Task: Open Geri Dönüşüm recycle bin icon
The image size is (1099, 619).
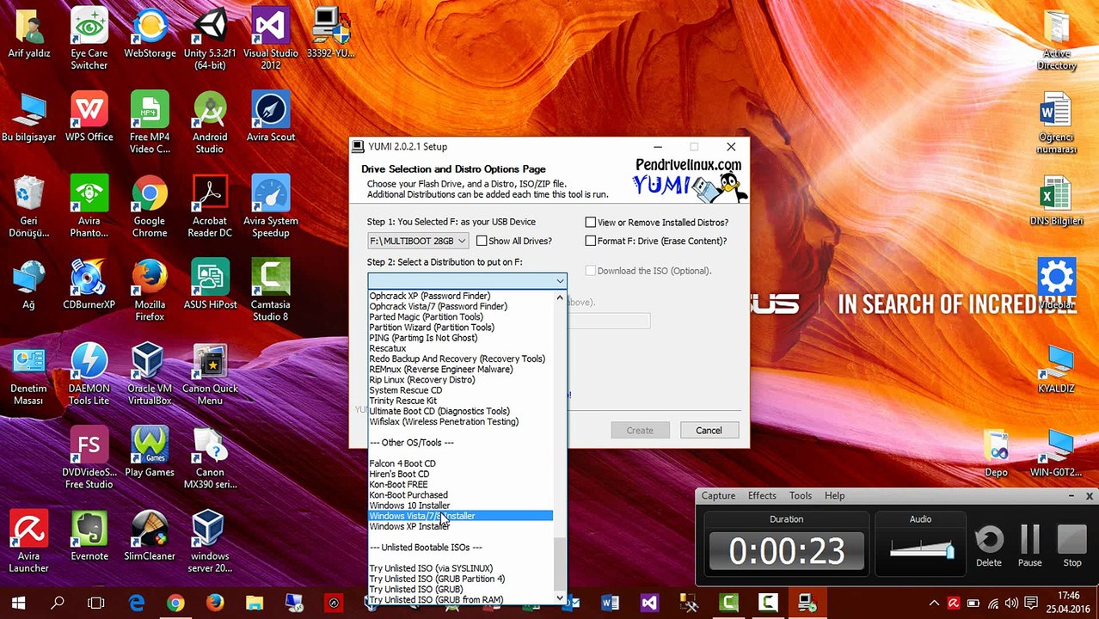Action: point(28,206)
